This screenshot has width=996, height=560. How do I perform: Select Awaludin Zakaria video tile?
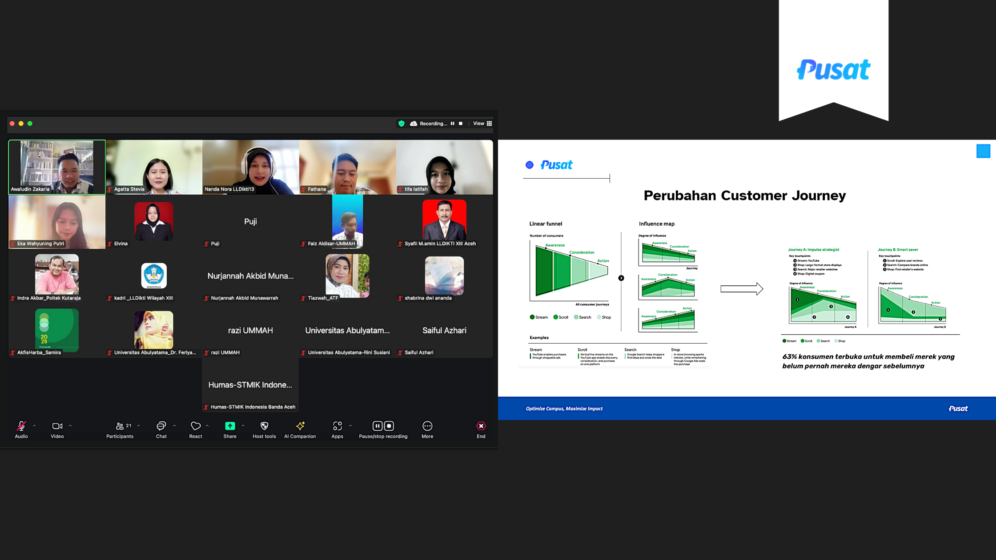tap(57, 167)
